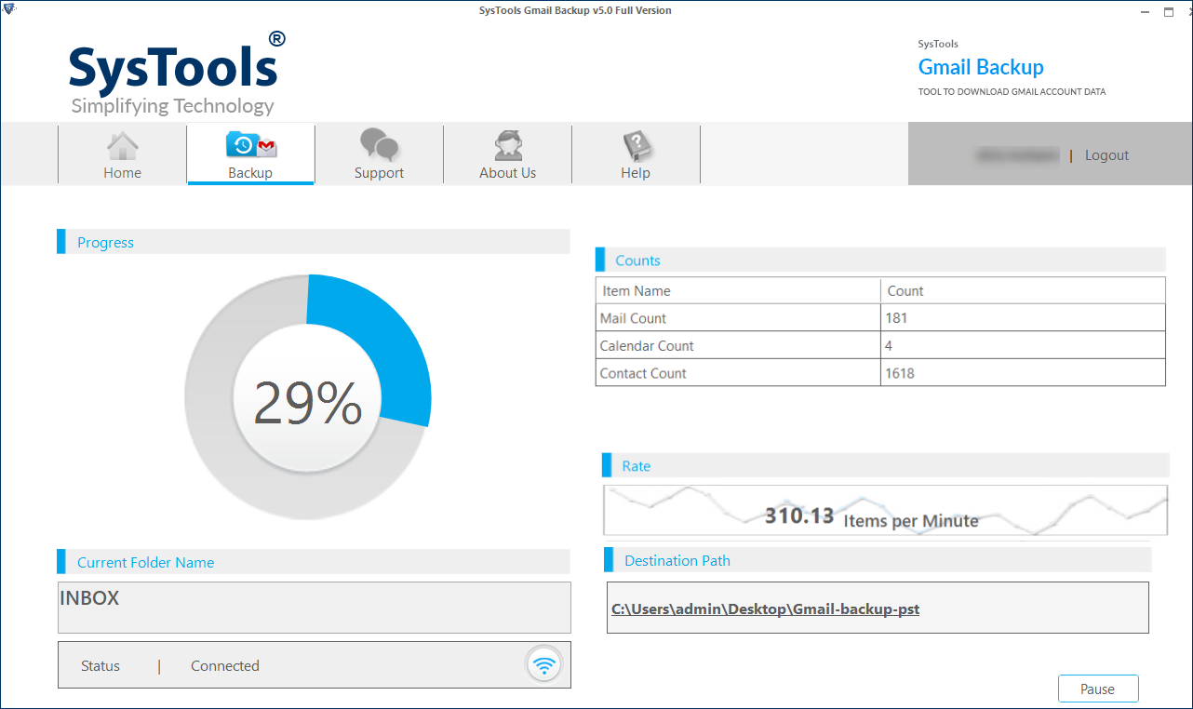Click the Rate section heading

pyautogui.click(x=637, y=466)
